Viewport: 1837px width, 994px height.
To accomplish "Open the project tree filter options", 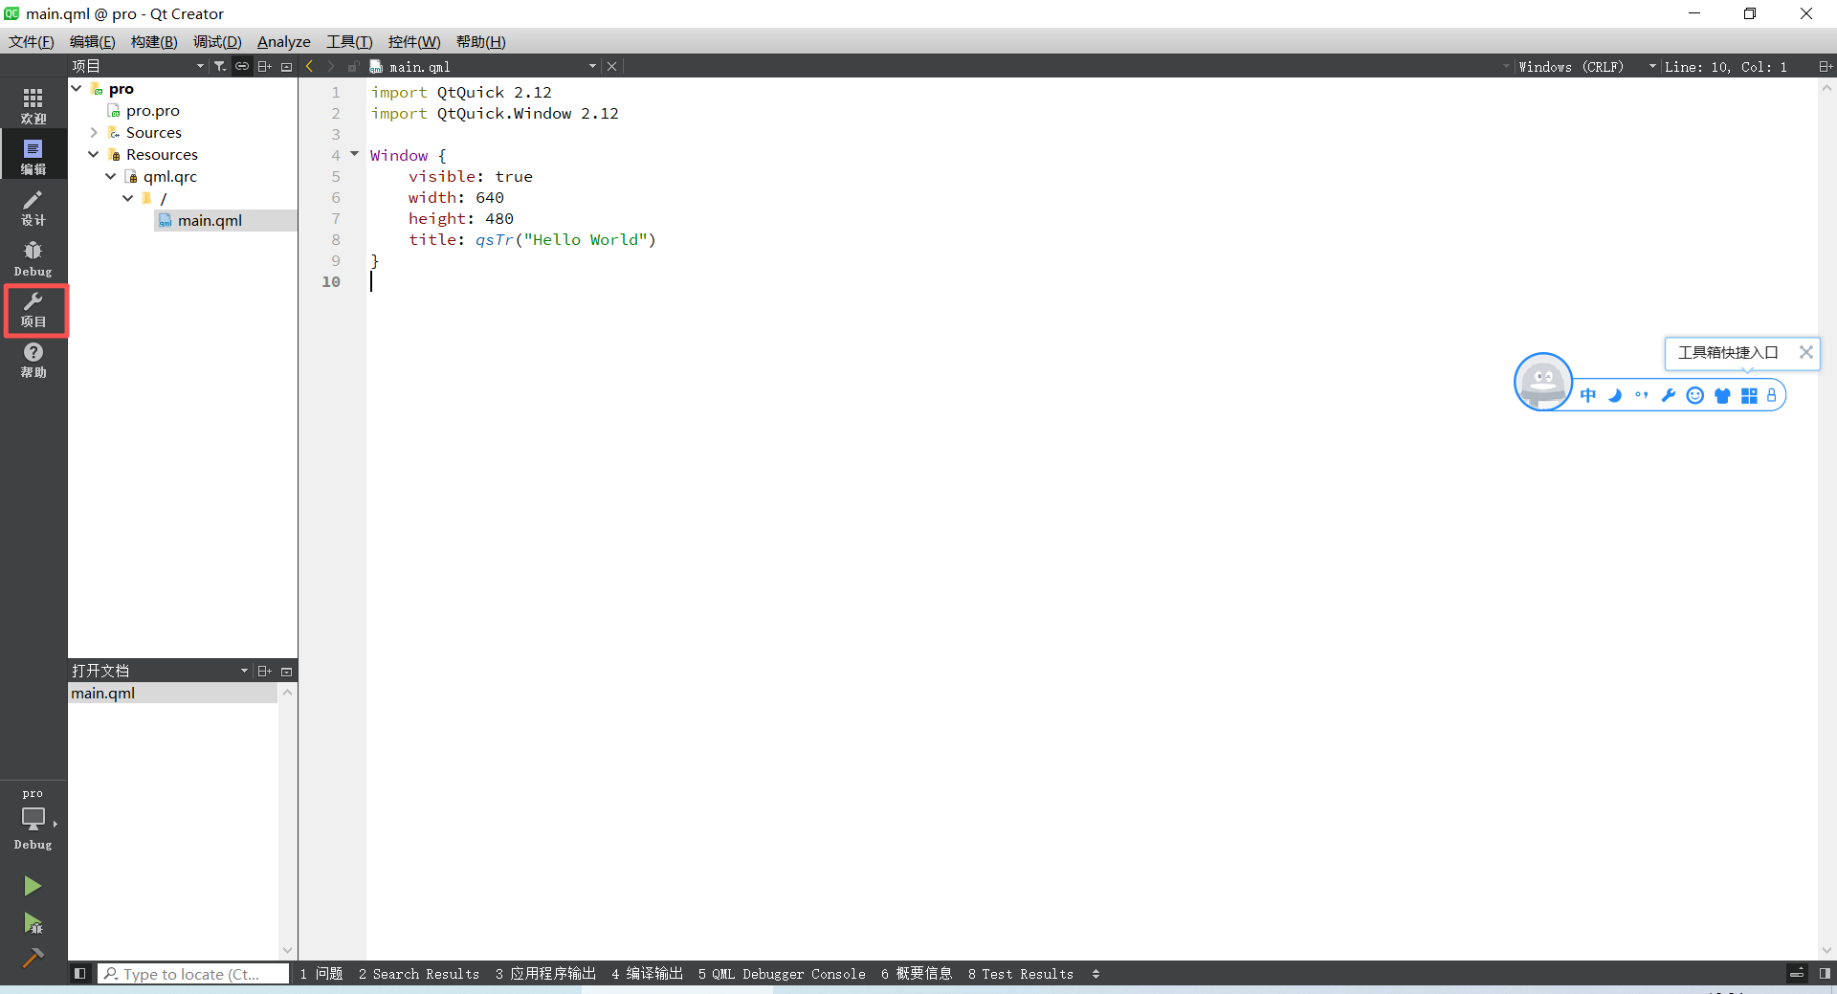I will tap(220, 66).
